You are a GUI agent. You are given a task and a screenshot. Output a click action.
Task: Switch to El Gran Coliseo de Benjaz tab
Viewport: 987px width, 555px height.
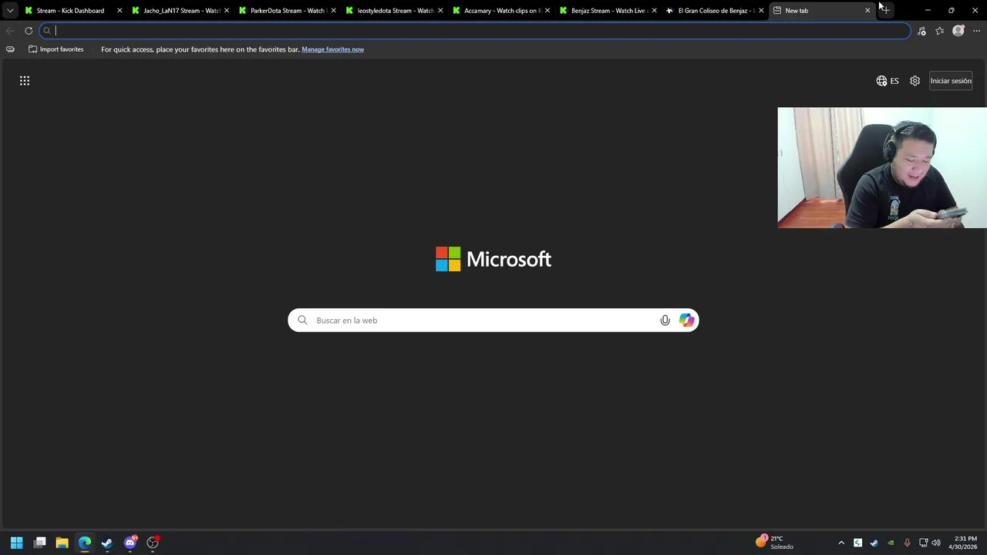pos(715,11)
